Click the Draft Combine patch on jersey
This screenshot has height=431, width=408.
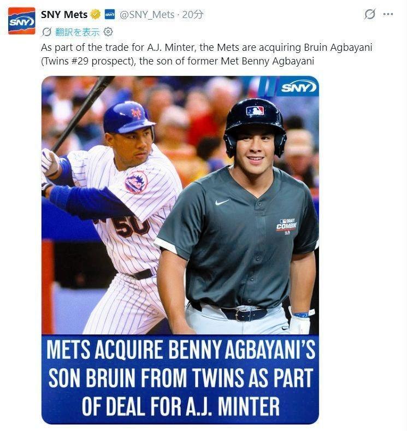(287, 227)
